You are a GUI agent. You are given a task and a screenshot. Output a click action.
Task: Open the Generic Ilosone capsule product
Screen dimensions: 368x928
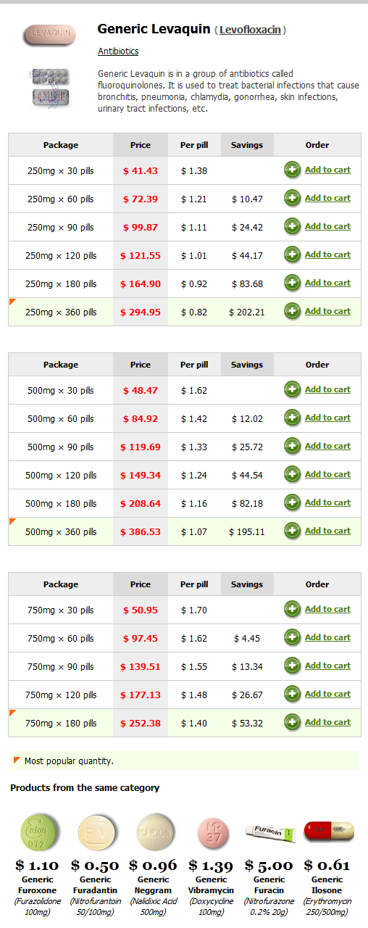pyautogui.click(x=328, y=832)
